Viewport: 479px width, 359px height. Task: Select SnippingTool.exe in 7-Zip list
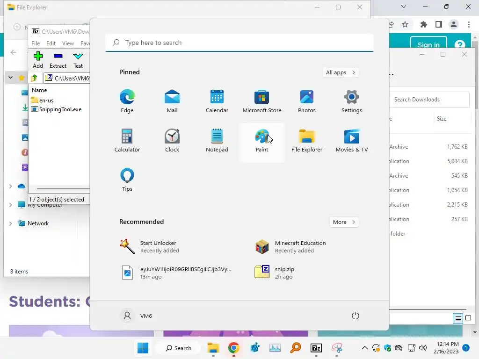57,109
